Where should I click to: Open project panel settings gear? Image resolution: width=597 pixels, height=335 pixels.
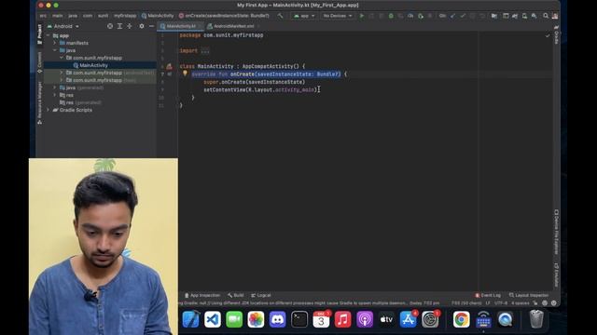[x=142, y=26]
